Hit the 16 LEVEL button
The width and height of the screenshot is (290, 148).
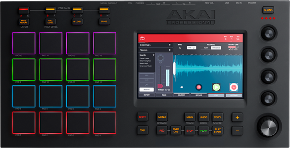point(77,22)
